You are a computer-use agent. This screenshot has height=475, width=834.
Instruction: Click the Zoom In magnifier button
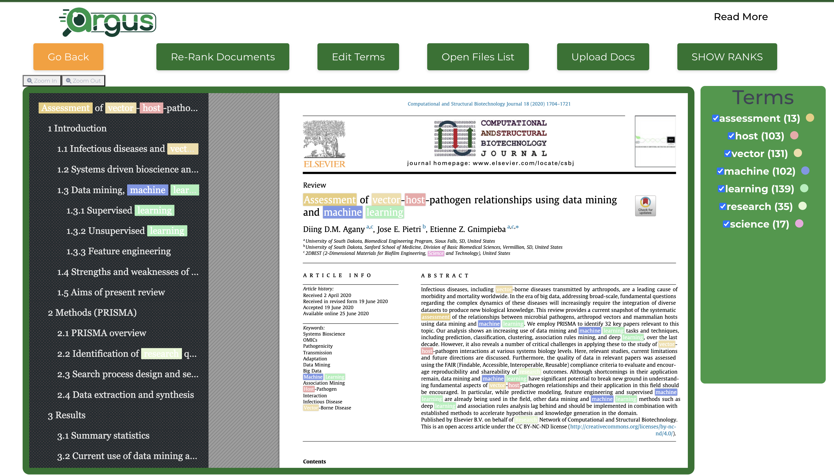click(x=42, y=80)
